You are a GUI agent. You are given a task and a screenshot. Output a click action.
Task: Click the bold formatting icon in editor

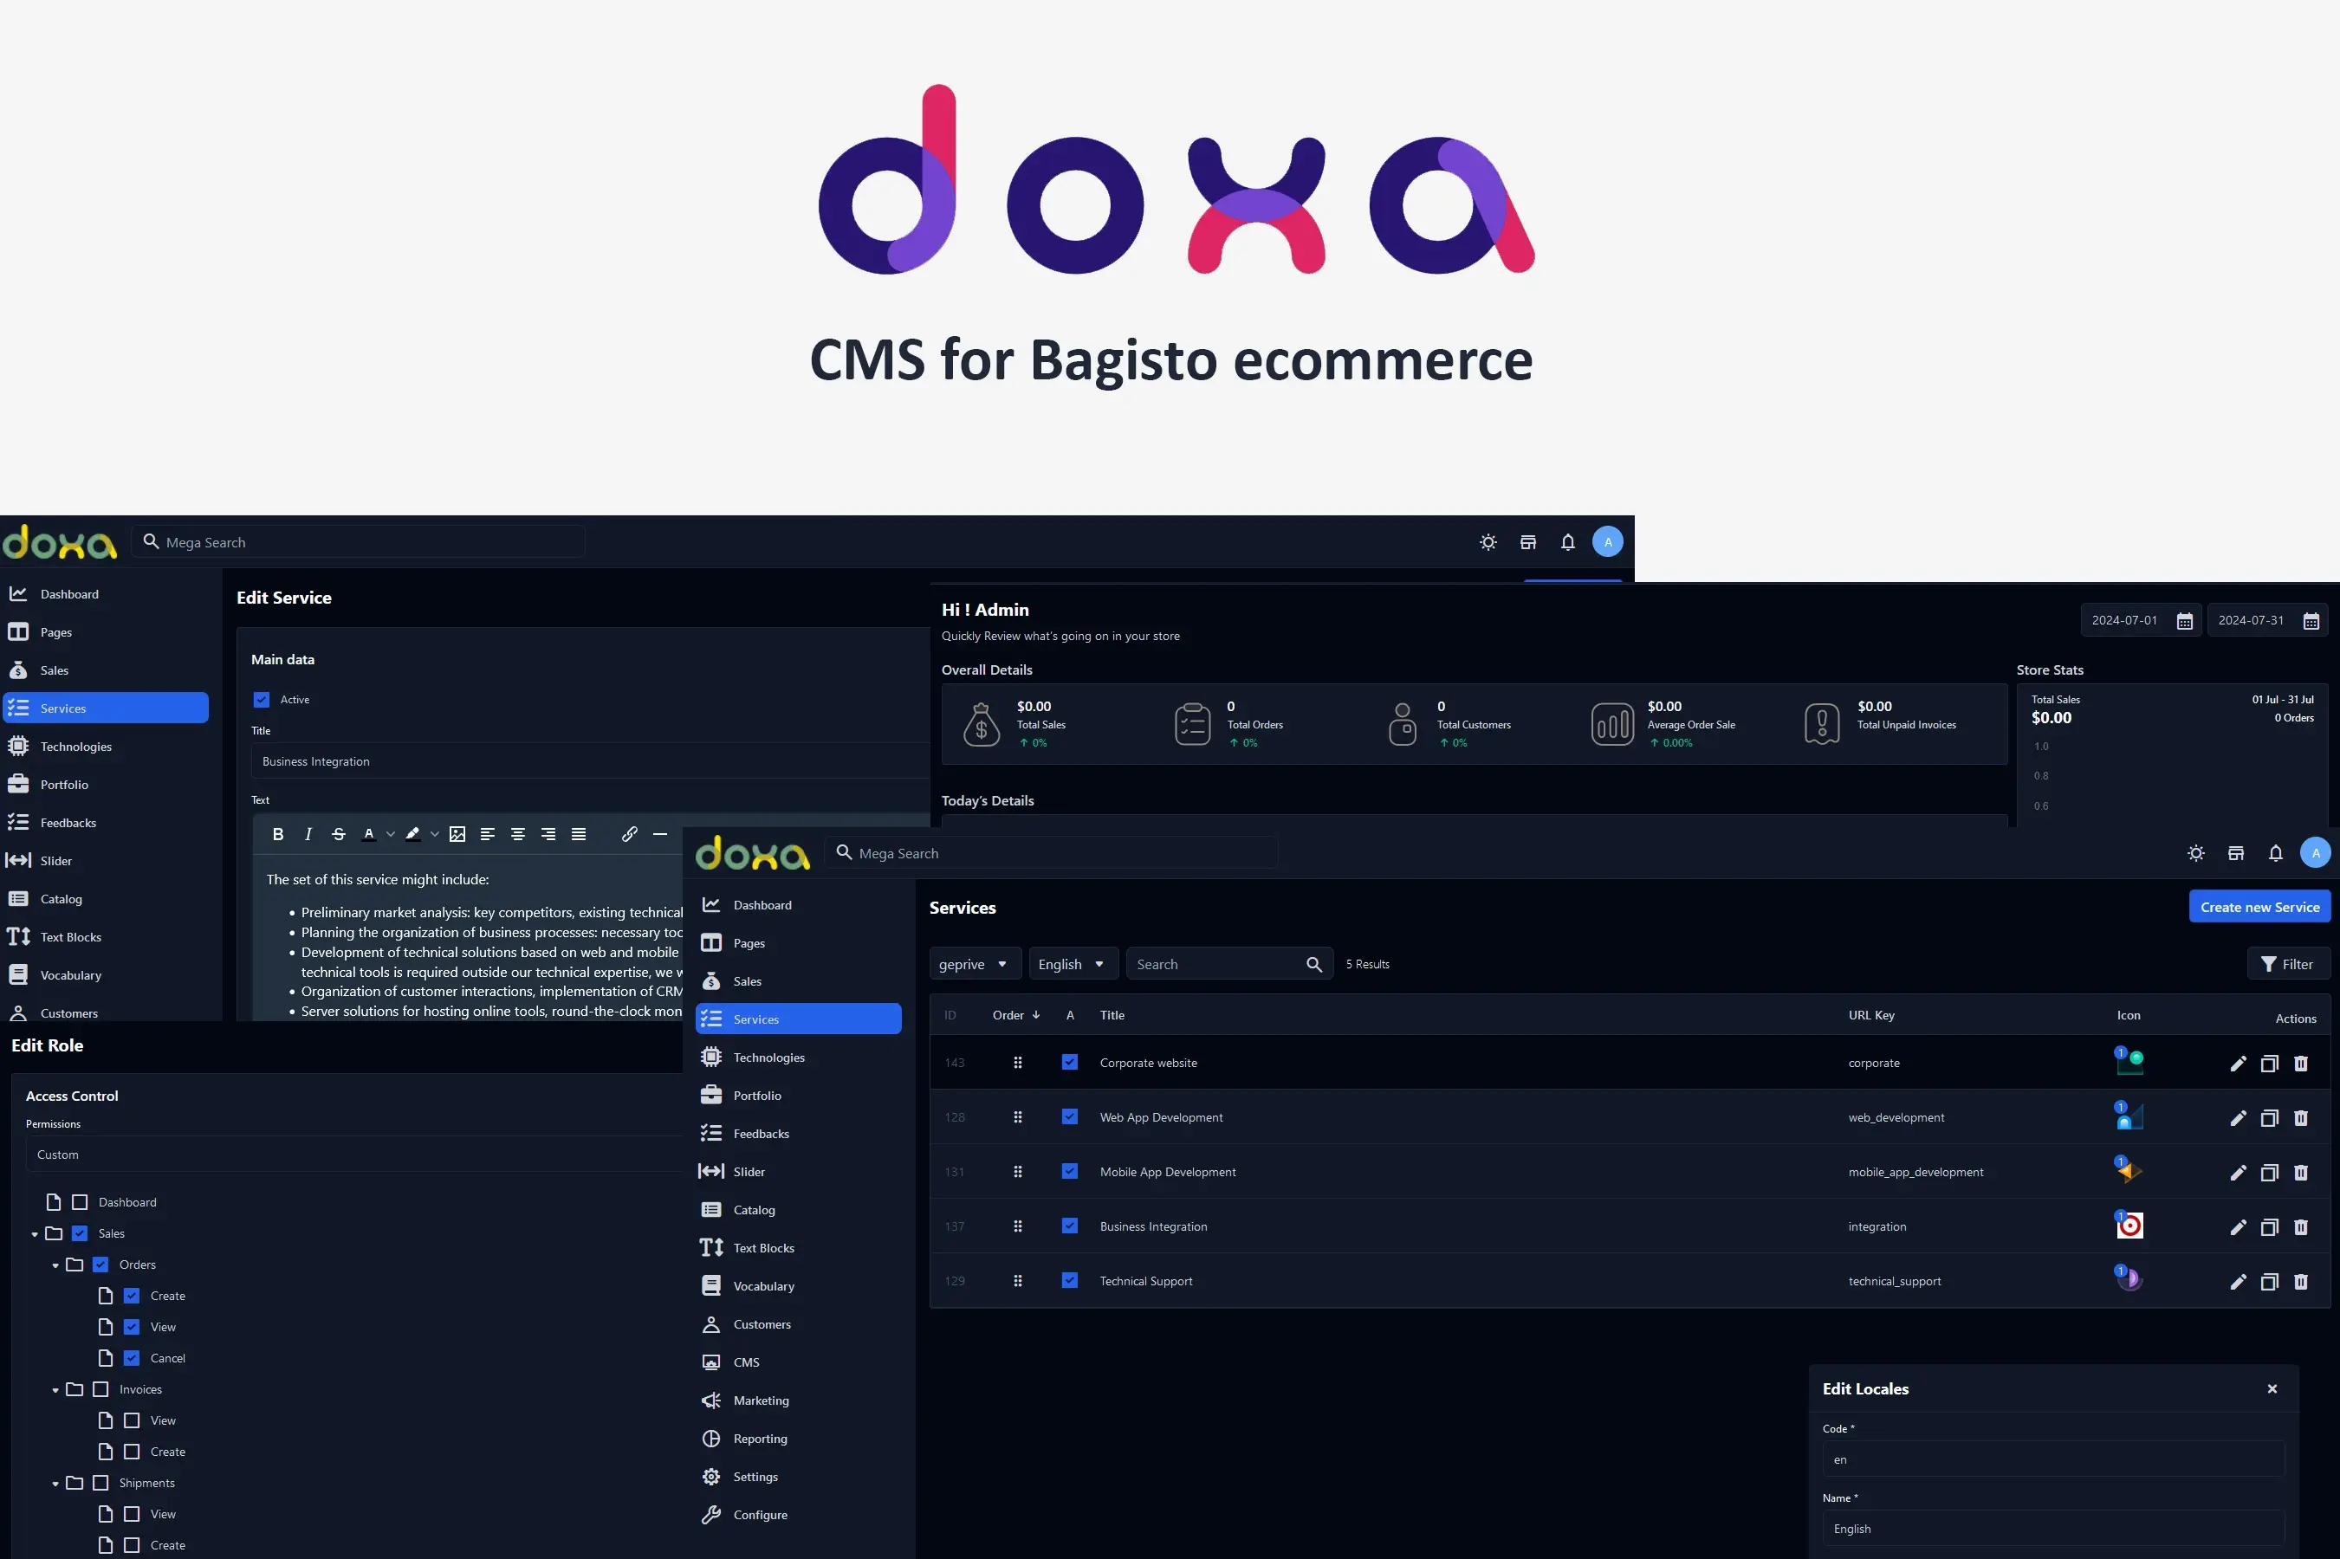(x=278, y=835)
